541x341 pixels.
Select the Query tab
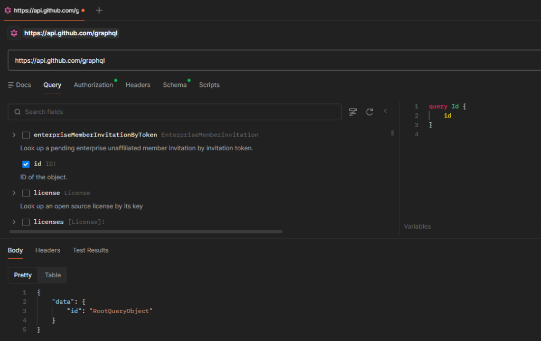coord(52,85)
